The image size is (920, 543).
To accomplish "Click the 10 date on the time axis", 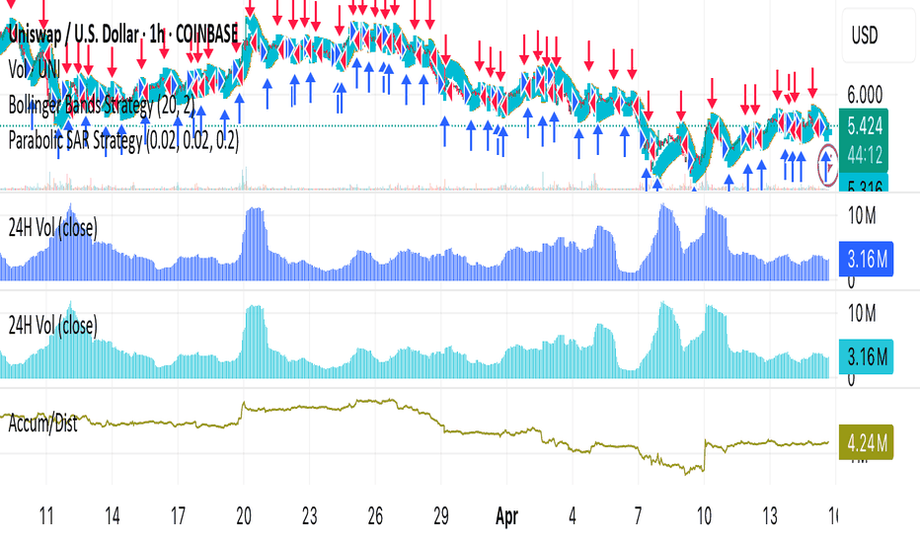I will point(704,516).
